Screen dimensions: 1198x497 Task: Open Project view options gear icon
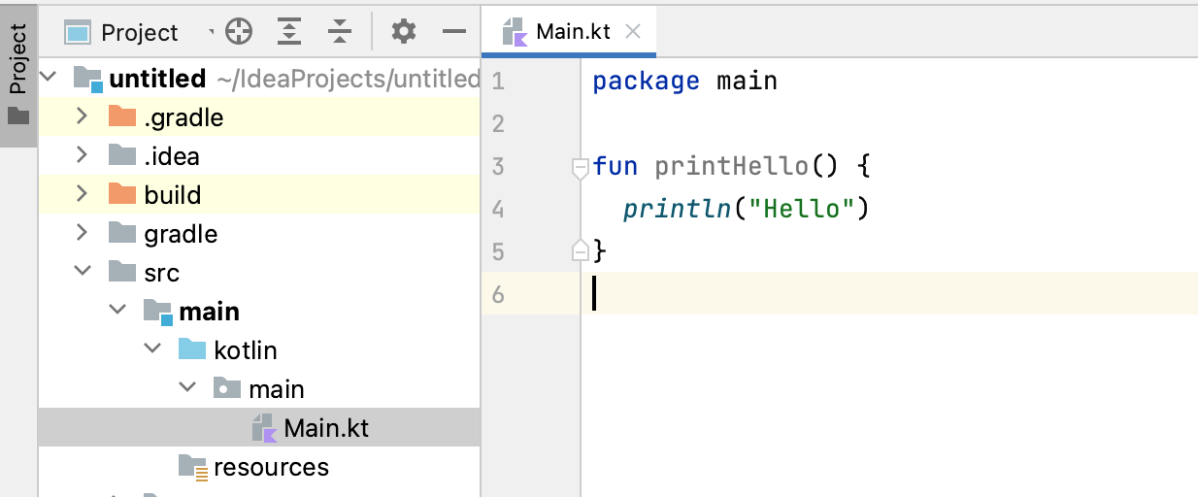point(404,32)
